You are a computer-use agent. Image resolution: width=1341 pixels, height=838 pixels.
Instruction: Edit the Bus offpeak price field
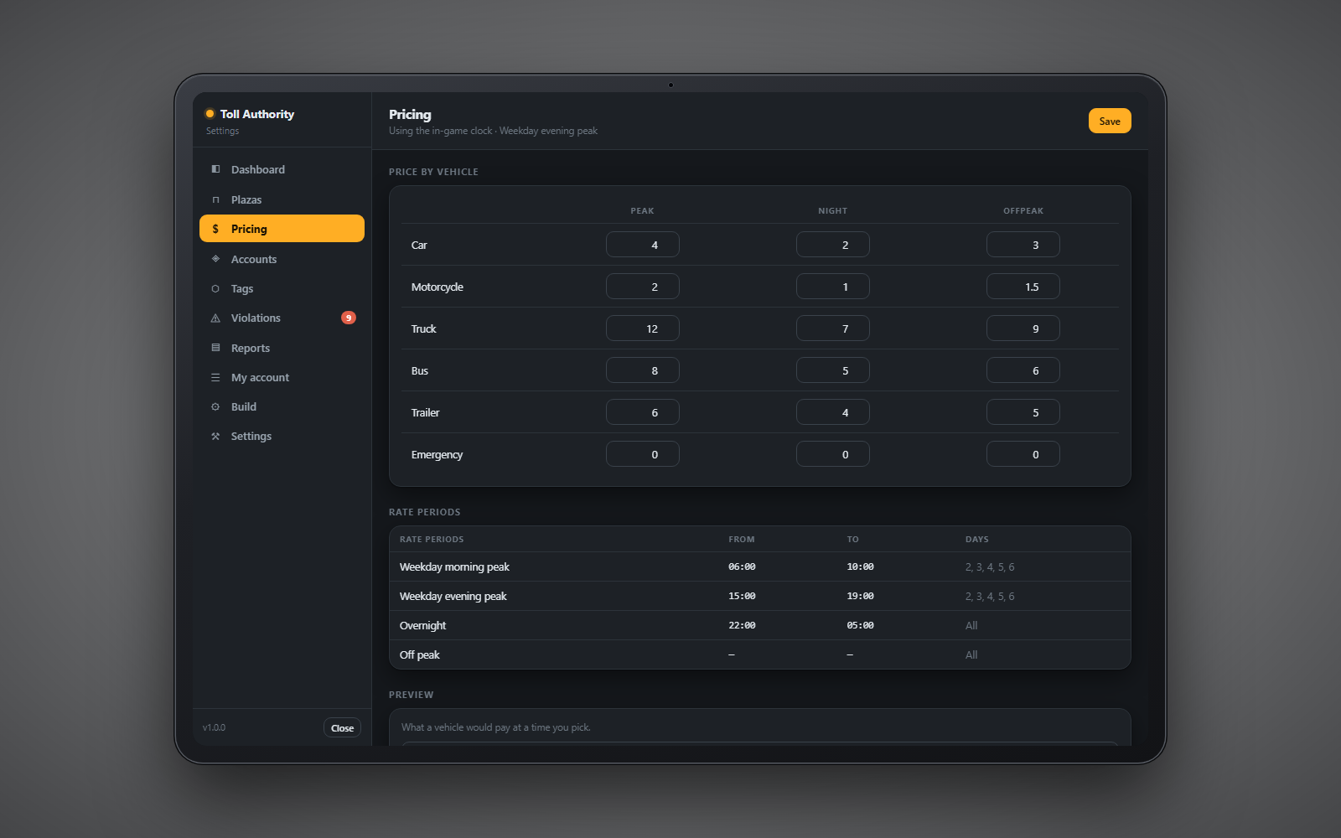1023,370
